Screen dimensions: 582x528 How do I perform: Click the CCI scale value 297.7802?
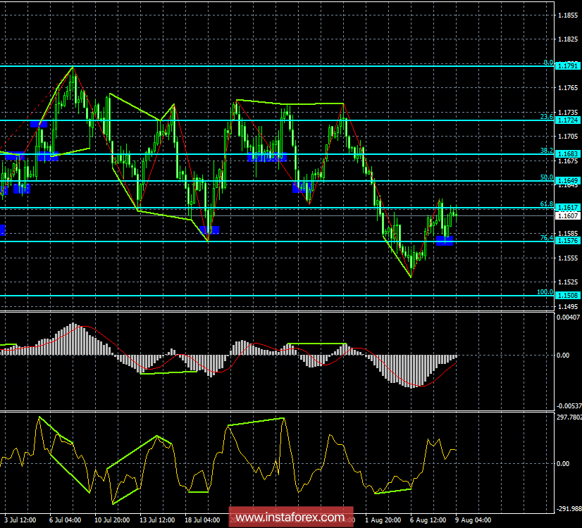569,417
